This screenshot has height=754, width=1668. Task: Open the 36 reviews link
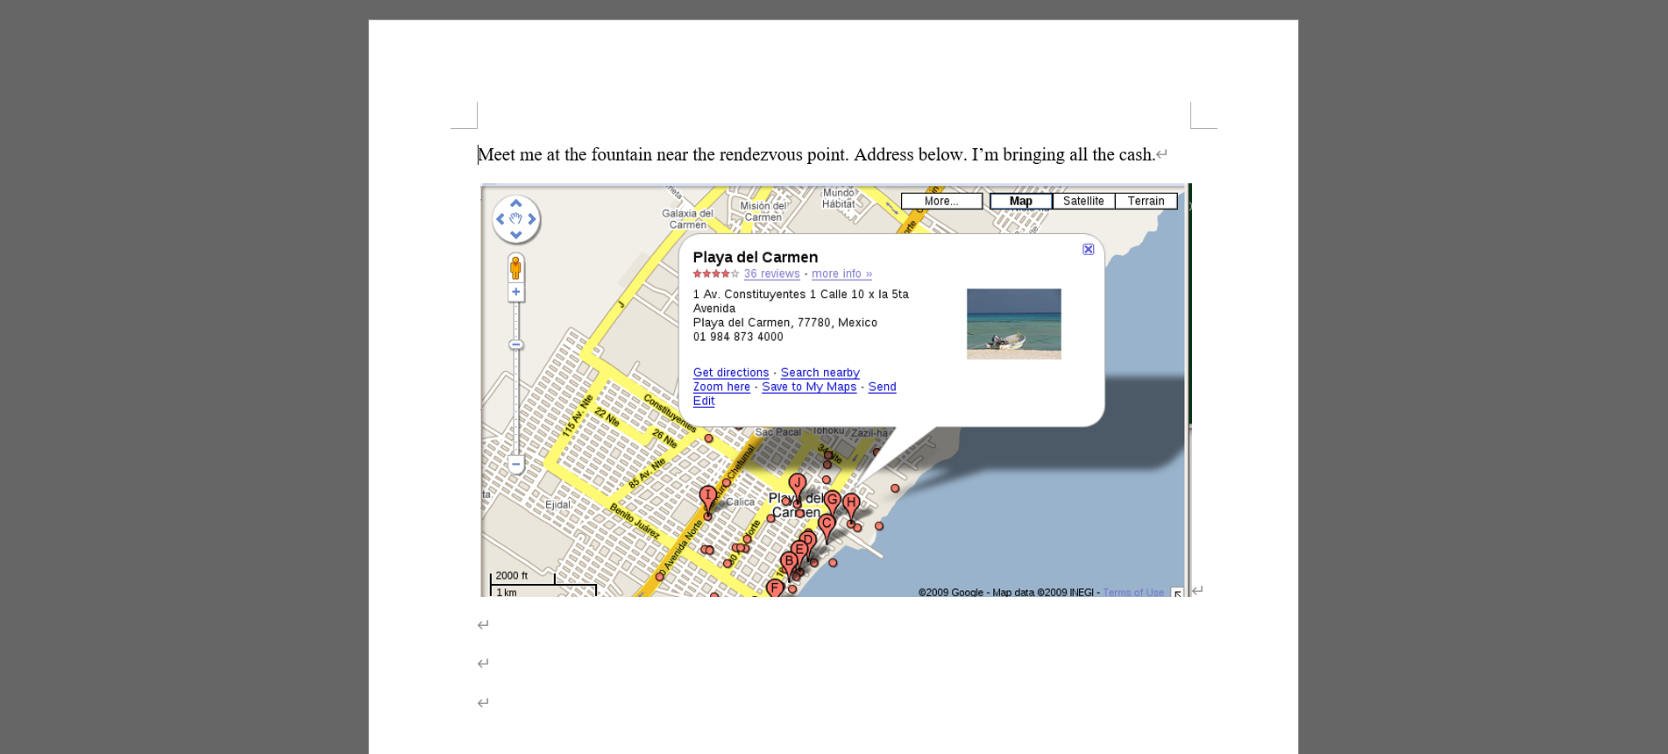pos(771,274)
